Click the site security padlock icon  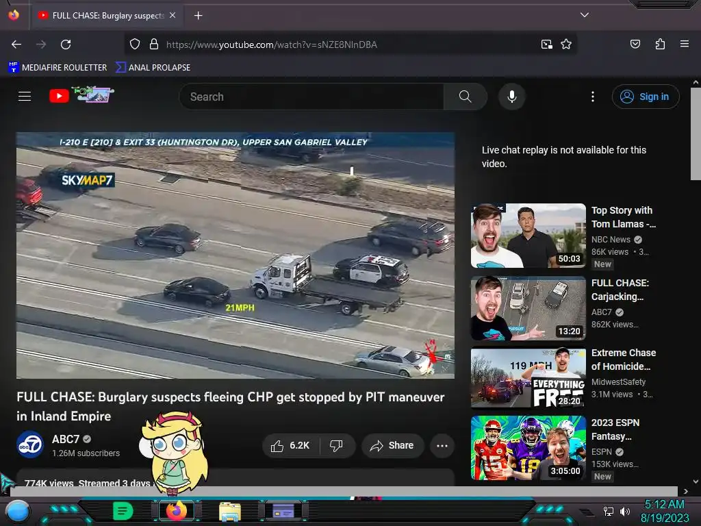154,45
